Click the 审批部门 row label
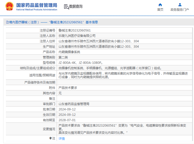Image resolution: width=194 pixels, height=144 pixels. (x=49, y=104)
